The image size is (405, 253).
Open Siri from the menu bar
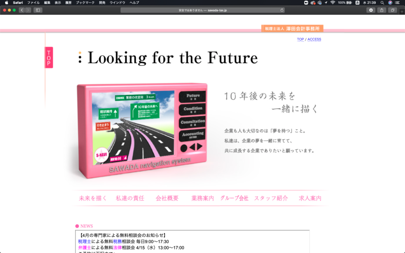(390, 3)
